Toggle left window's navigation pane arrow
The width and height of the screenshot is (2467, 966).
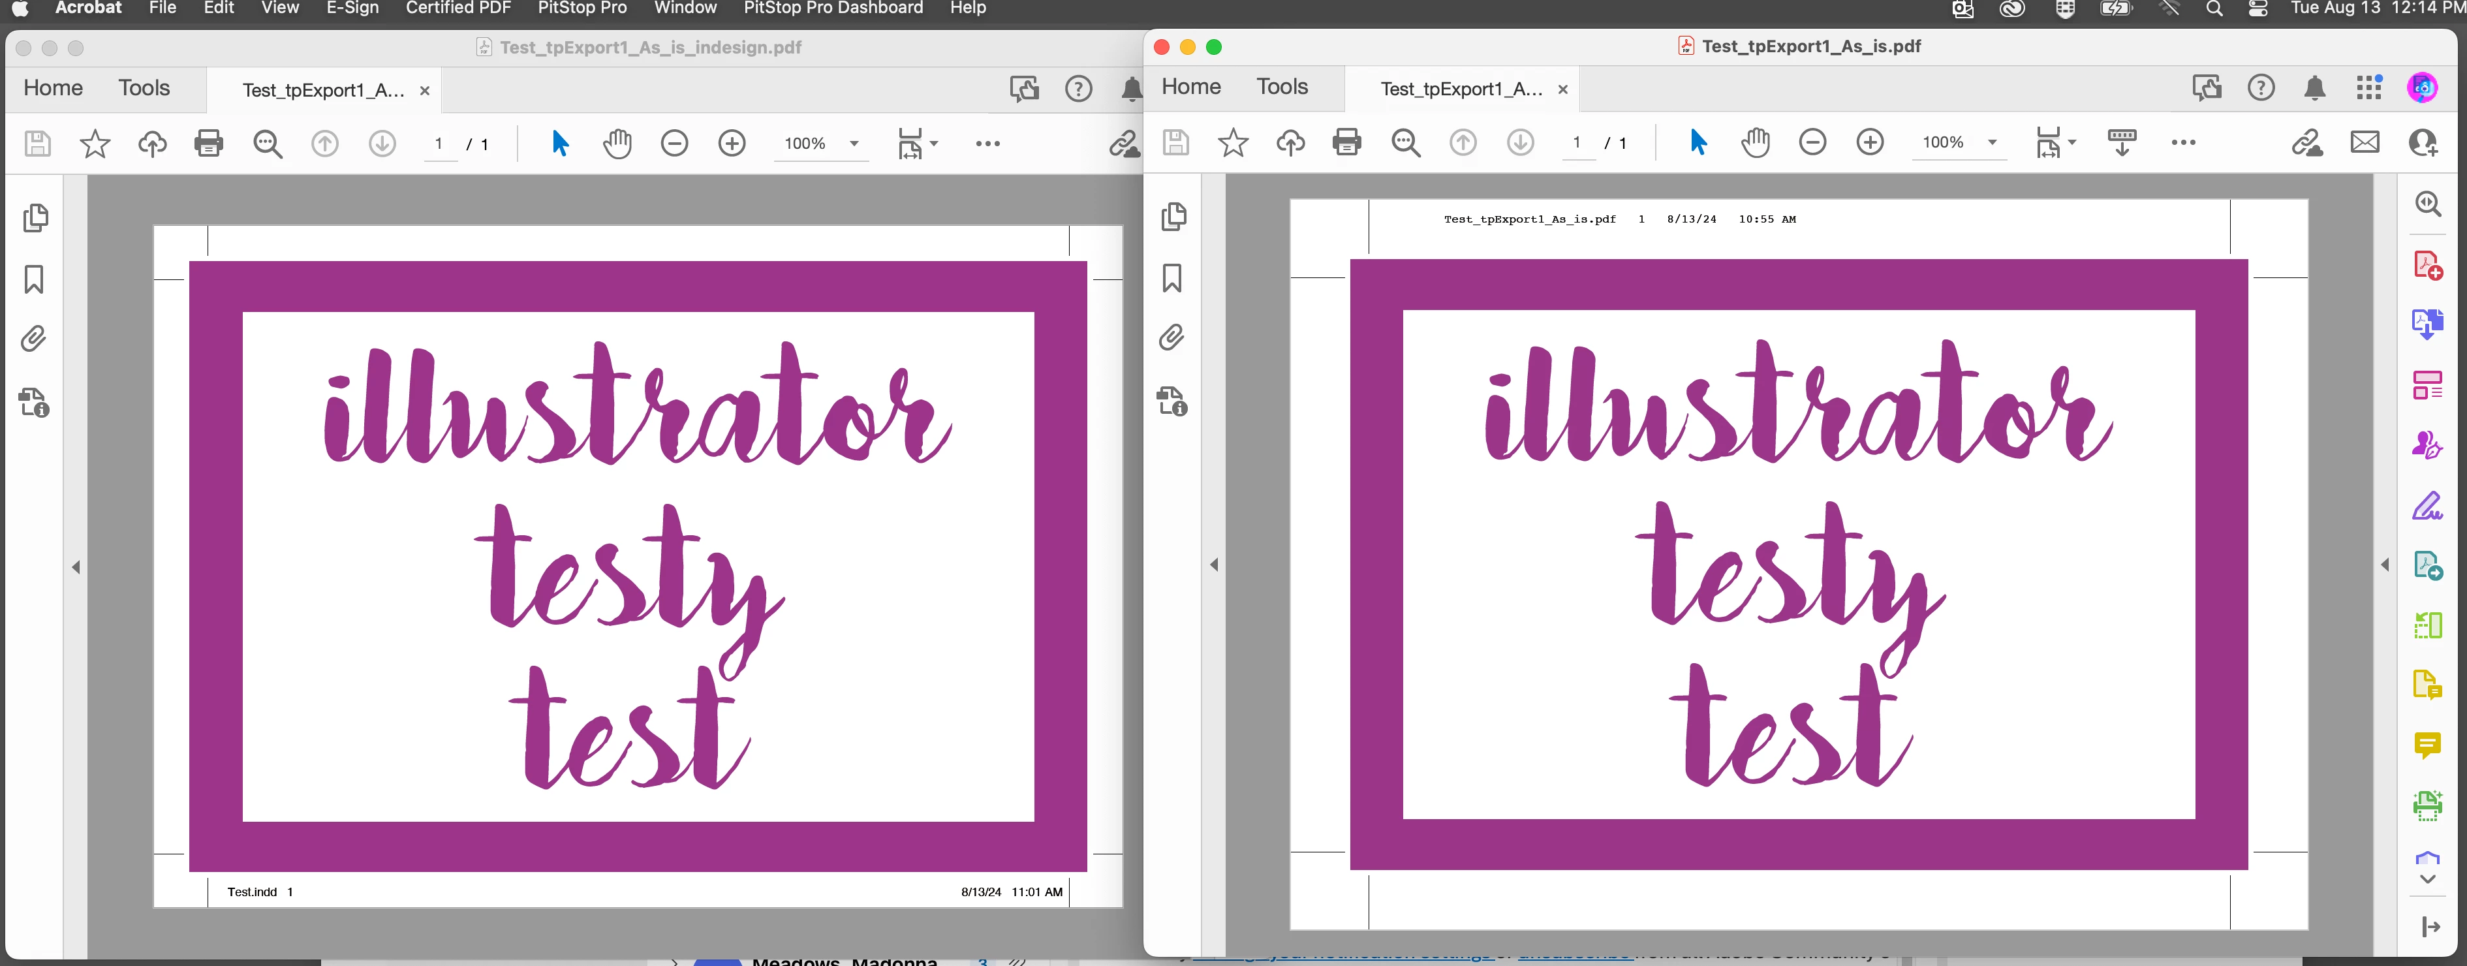76,568
